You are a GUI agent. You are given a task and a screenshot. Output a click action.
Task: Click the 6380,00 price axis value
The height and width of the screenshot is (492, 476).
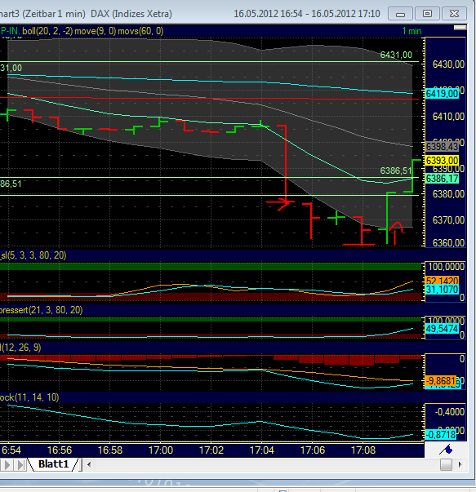click(448, 194)
